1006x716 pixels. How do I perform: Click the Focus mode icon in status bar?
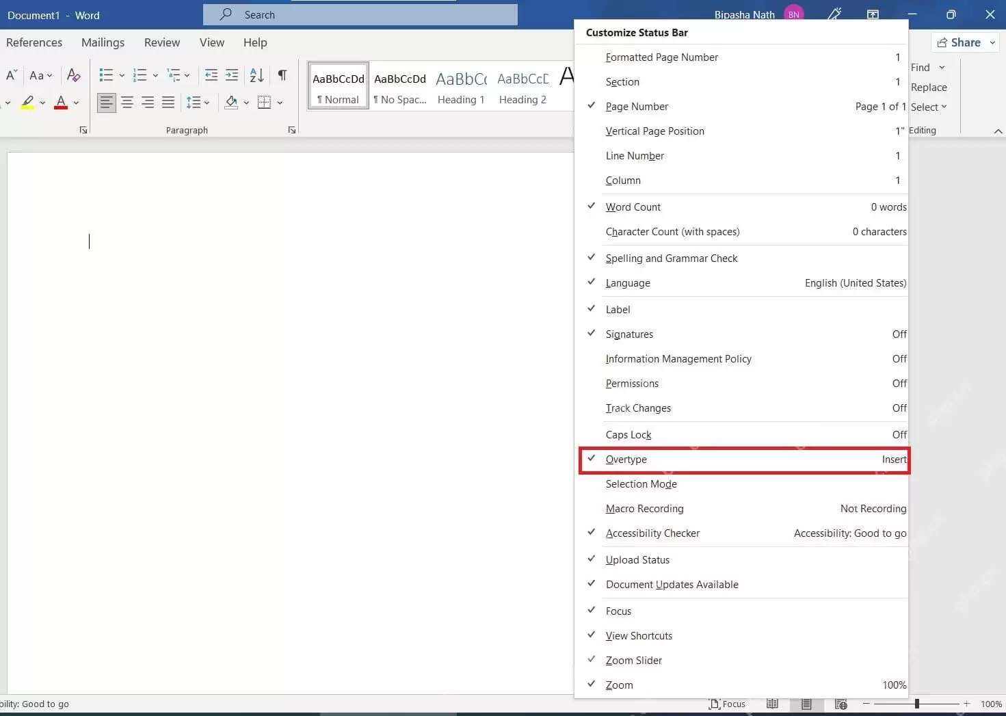[x=727, y=704]
